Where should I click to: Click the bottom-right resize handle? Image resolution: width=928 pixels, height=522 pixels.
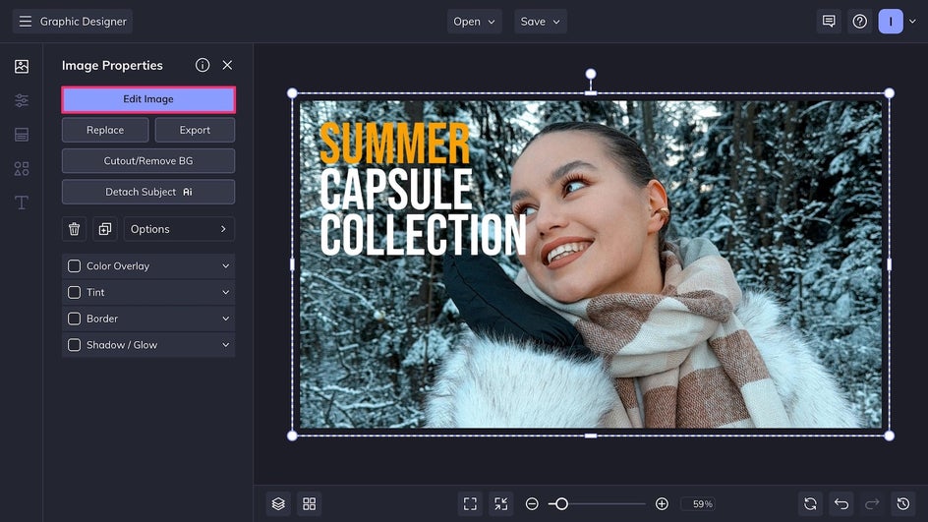889,435
